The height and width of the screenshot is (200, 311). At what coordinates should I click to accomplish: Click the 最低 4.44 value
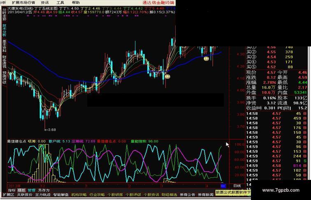coord(302,83)
